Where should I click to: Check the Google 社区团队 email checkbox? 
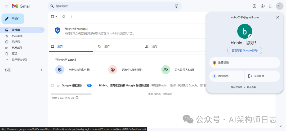click(x=52, y=85)
